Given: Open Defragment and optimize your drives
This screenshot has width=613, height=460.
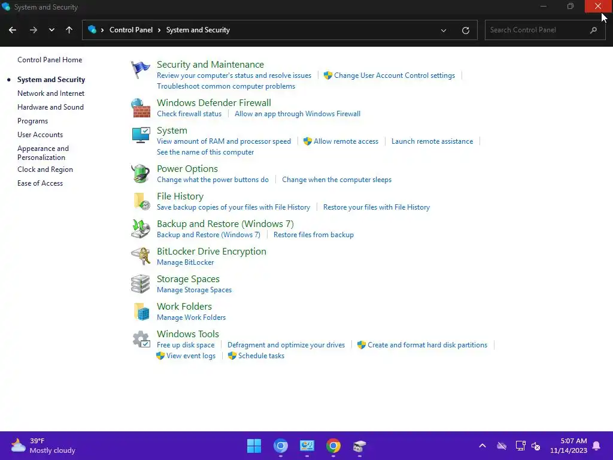Looking at the screenshot, I should coord(286,345).
